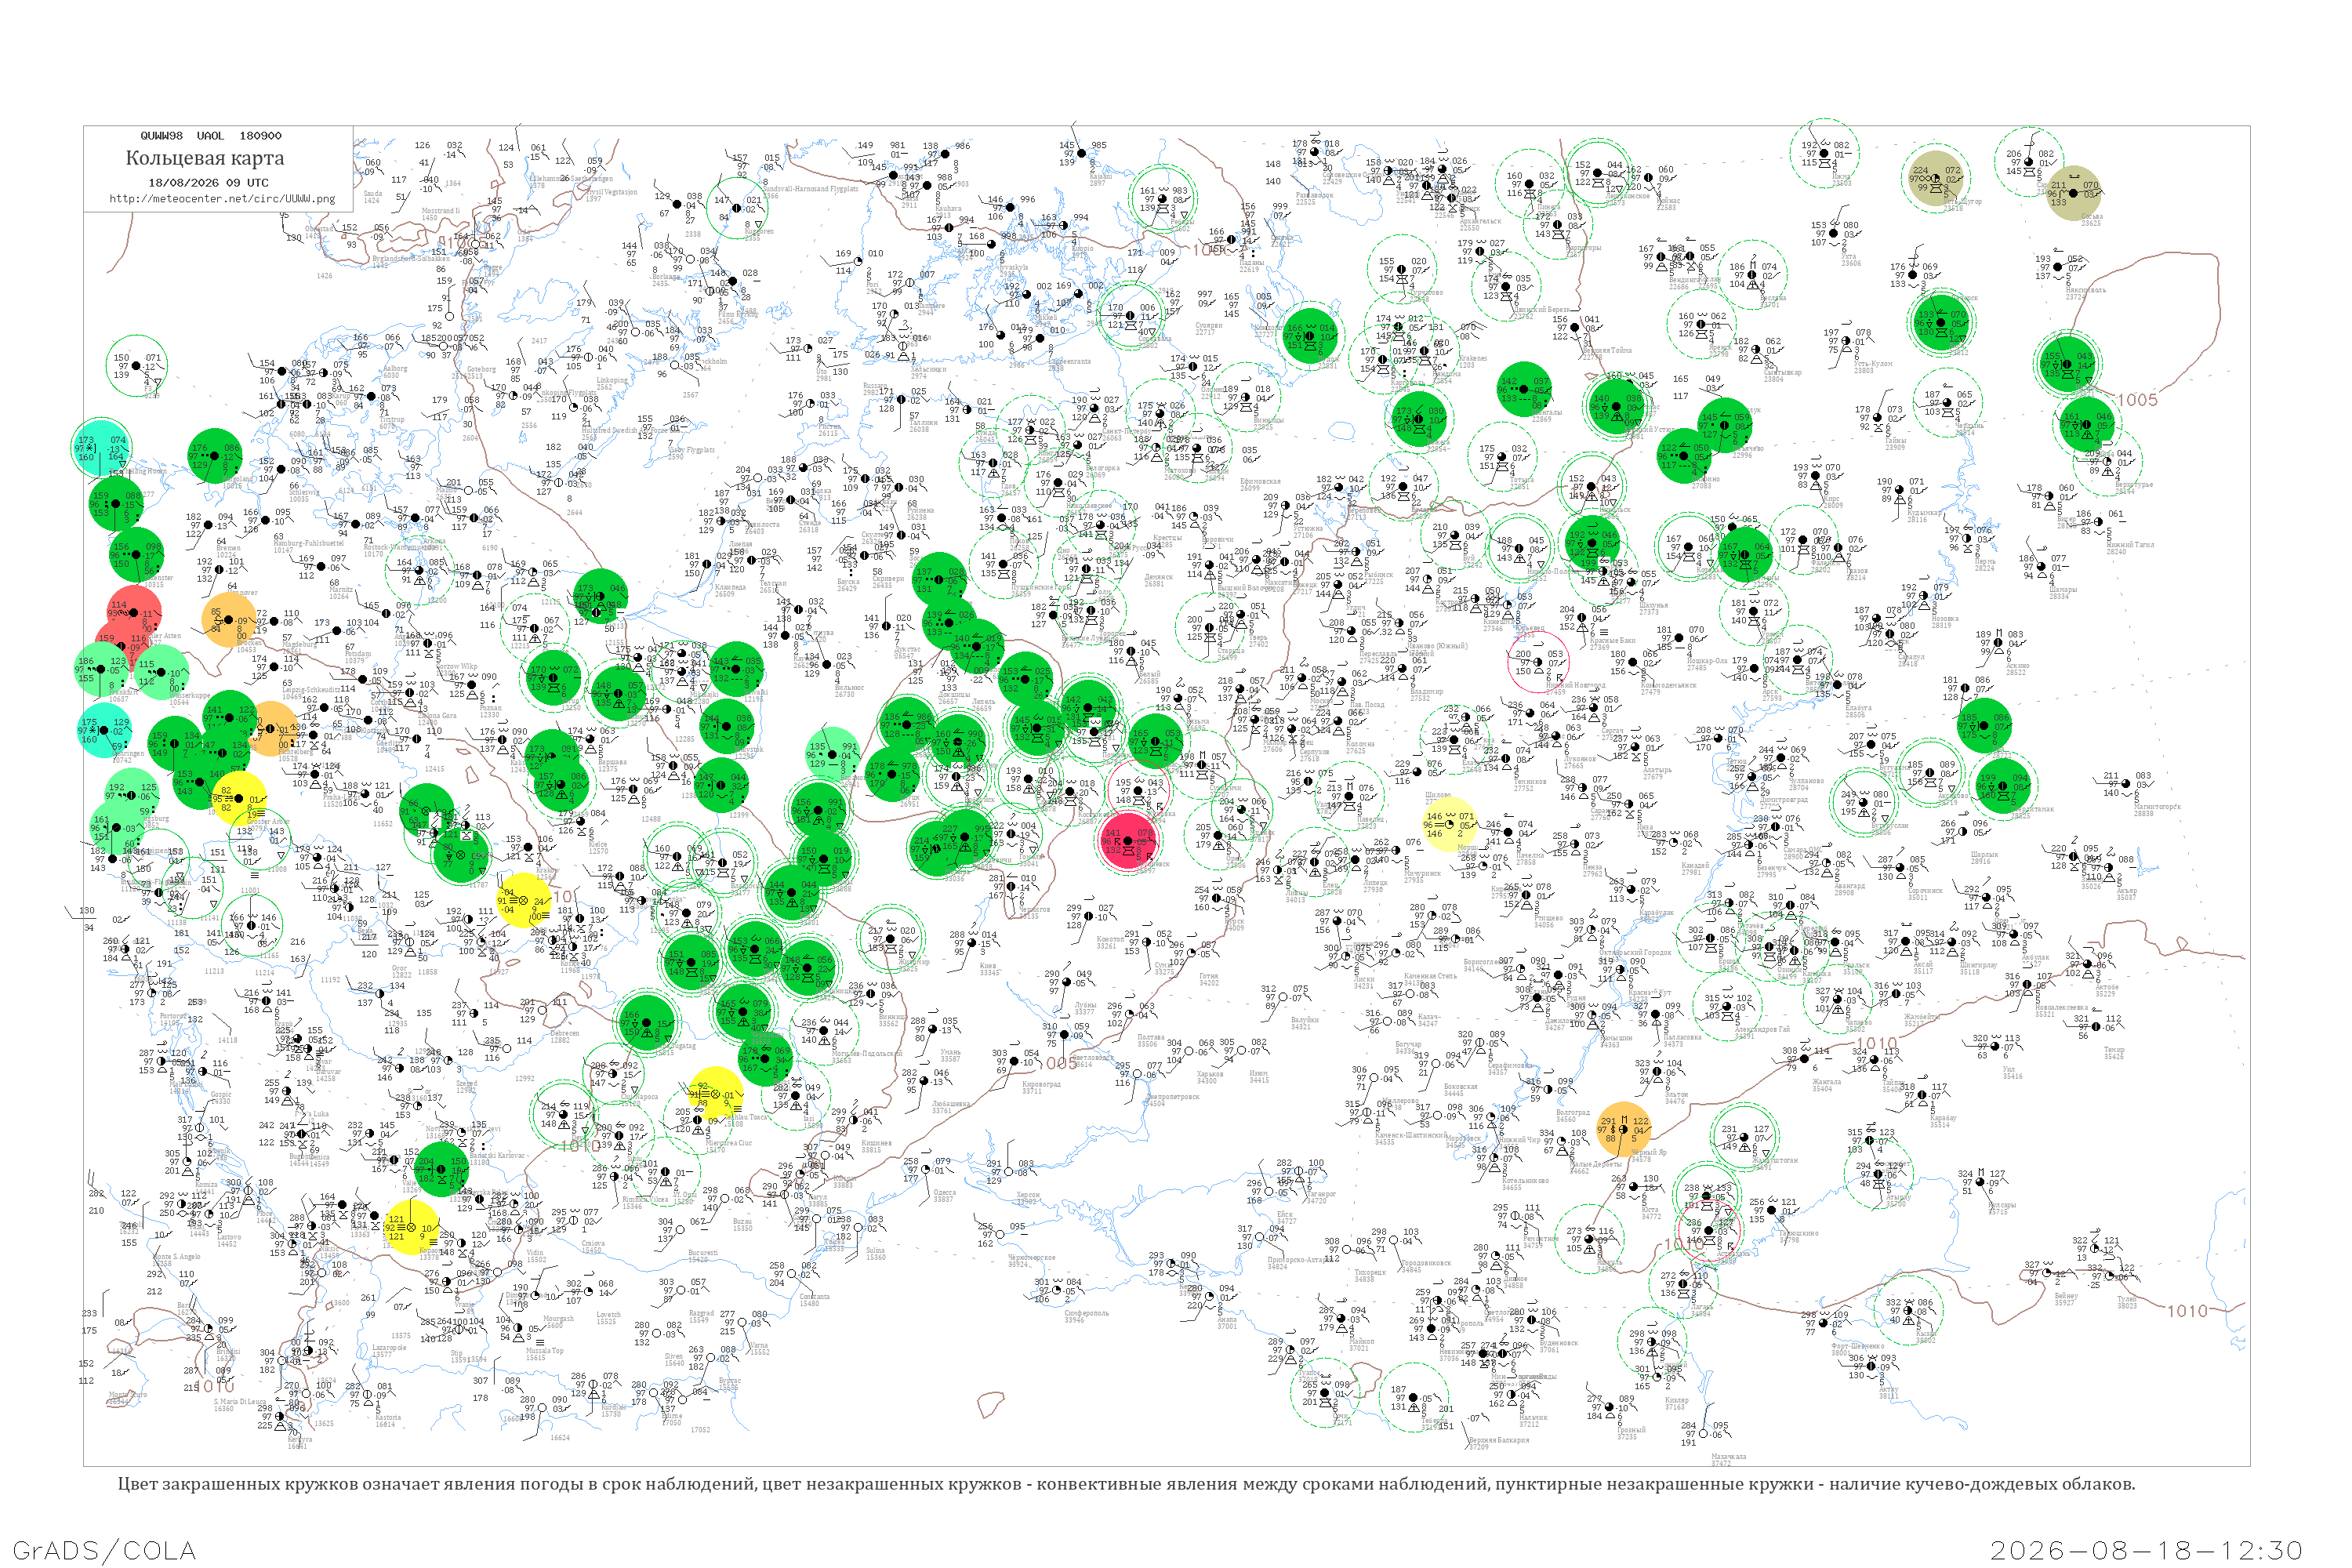Click the Russian legend caption below the map
Screen dimensions: 2352x1568
(x=1126, y=1484)
